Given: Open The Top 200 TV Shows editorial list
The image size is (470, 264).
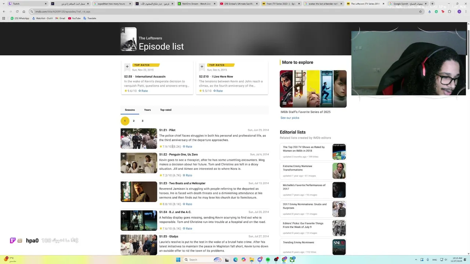Looking at the screenshot, I should pyautogui.click(x=313, y=152).
